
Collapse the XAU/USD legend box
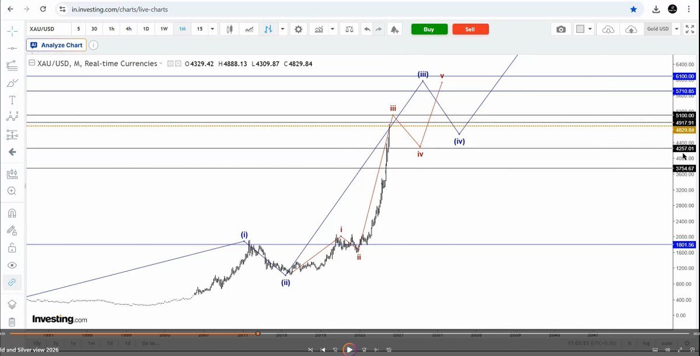click(x=33, y=64)
